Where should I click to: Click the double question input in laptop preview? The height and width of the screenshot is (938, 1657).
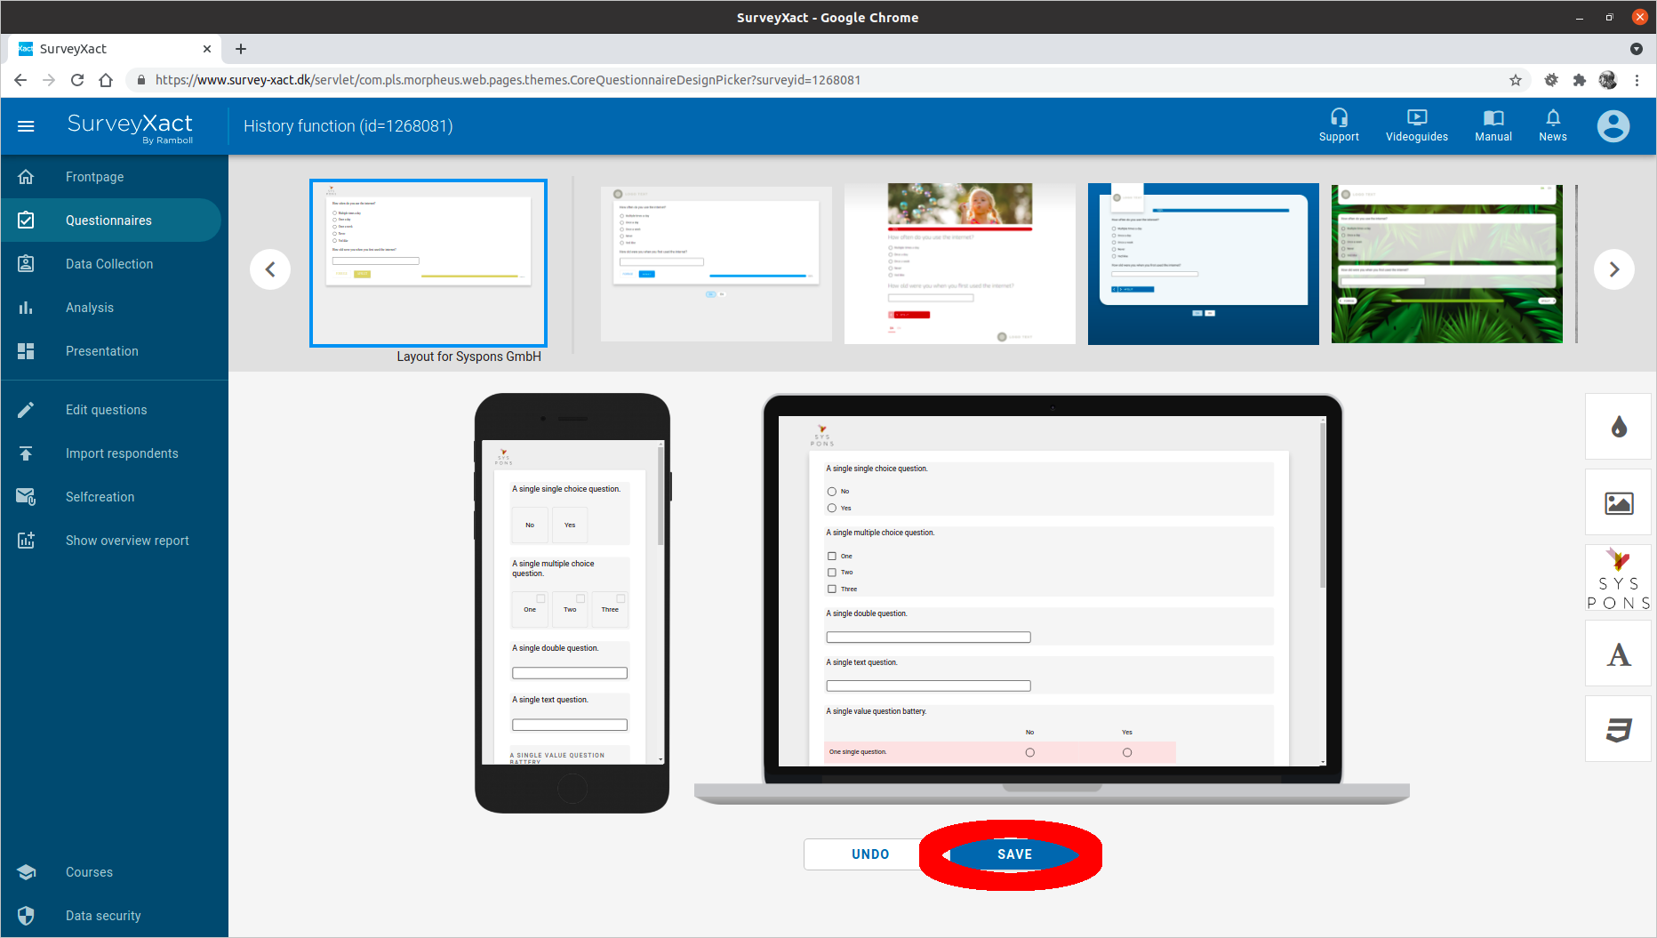(x=928, y=637)
